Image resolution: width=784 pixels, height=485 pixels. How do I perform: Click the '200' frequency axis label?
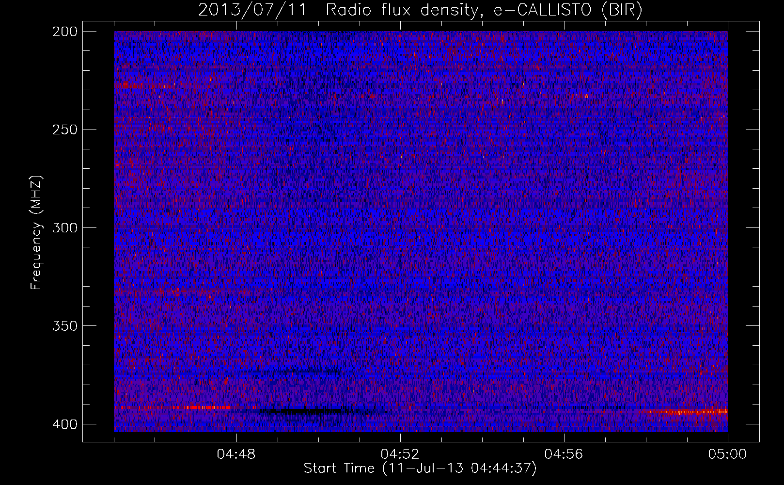point(64,32)
